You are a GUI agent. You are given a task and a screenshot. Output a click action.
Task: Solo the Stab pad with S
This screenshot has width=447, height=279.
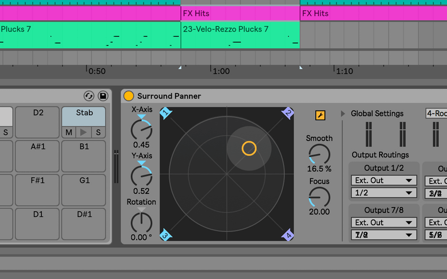coord(99,132)
